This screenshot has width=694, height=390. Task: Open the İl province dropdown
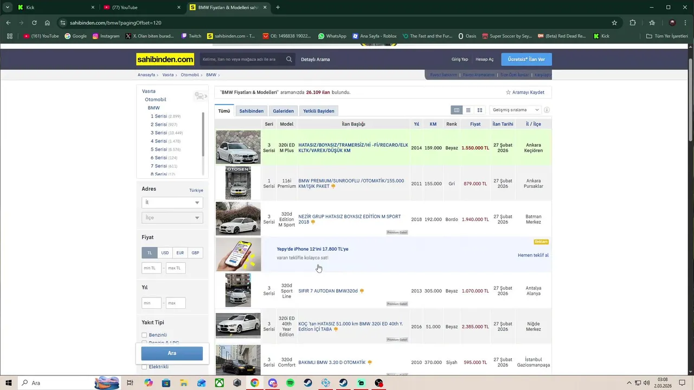point(172,203)
